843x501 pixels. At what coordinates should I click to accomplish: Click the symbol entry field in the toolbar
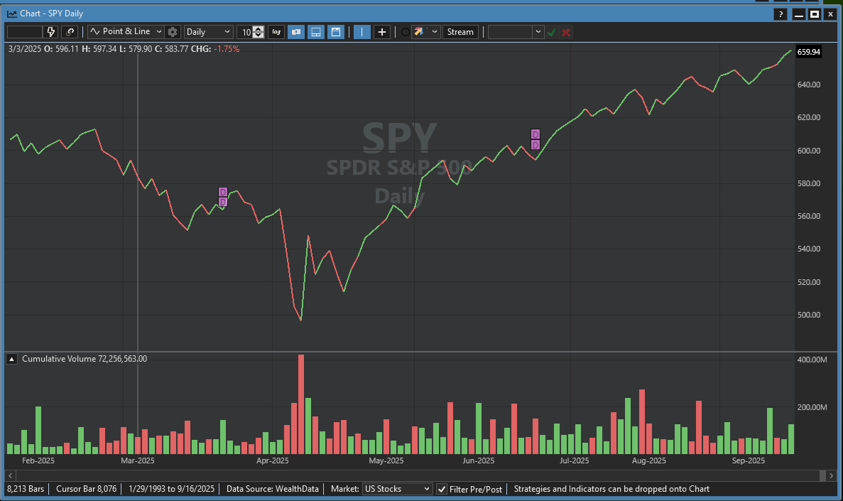click(x=25, y=32)
